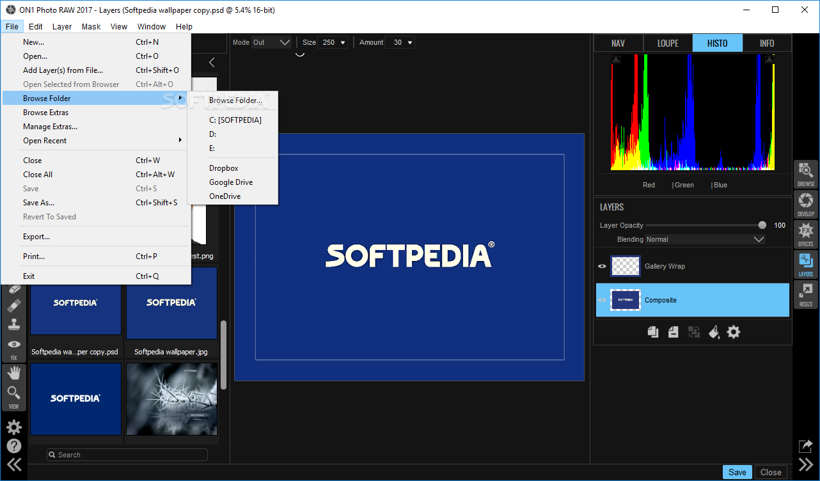The width and height of the screenshot is (820, 481).
Task: Toggle visibility of the Composite layer
Action: pos(602,300)
